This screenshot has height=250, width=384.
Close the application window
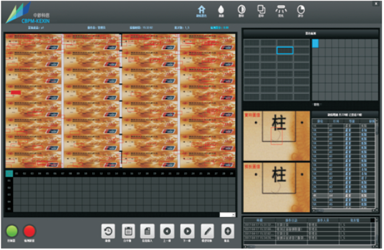tap(377, 4)
